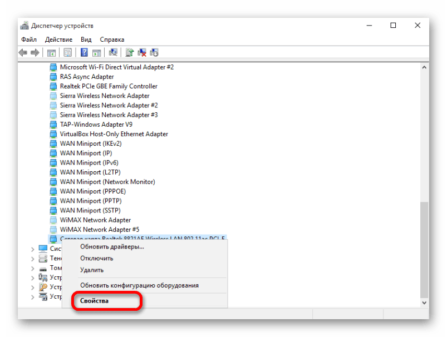Click the adapter icon beside RAS Async Adapter
Image resolution: width=447 pixels, height=337 pixels.
click(x=53, y=77)
